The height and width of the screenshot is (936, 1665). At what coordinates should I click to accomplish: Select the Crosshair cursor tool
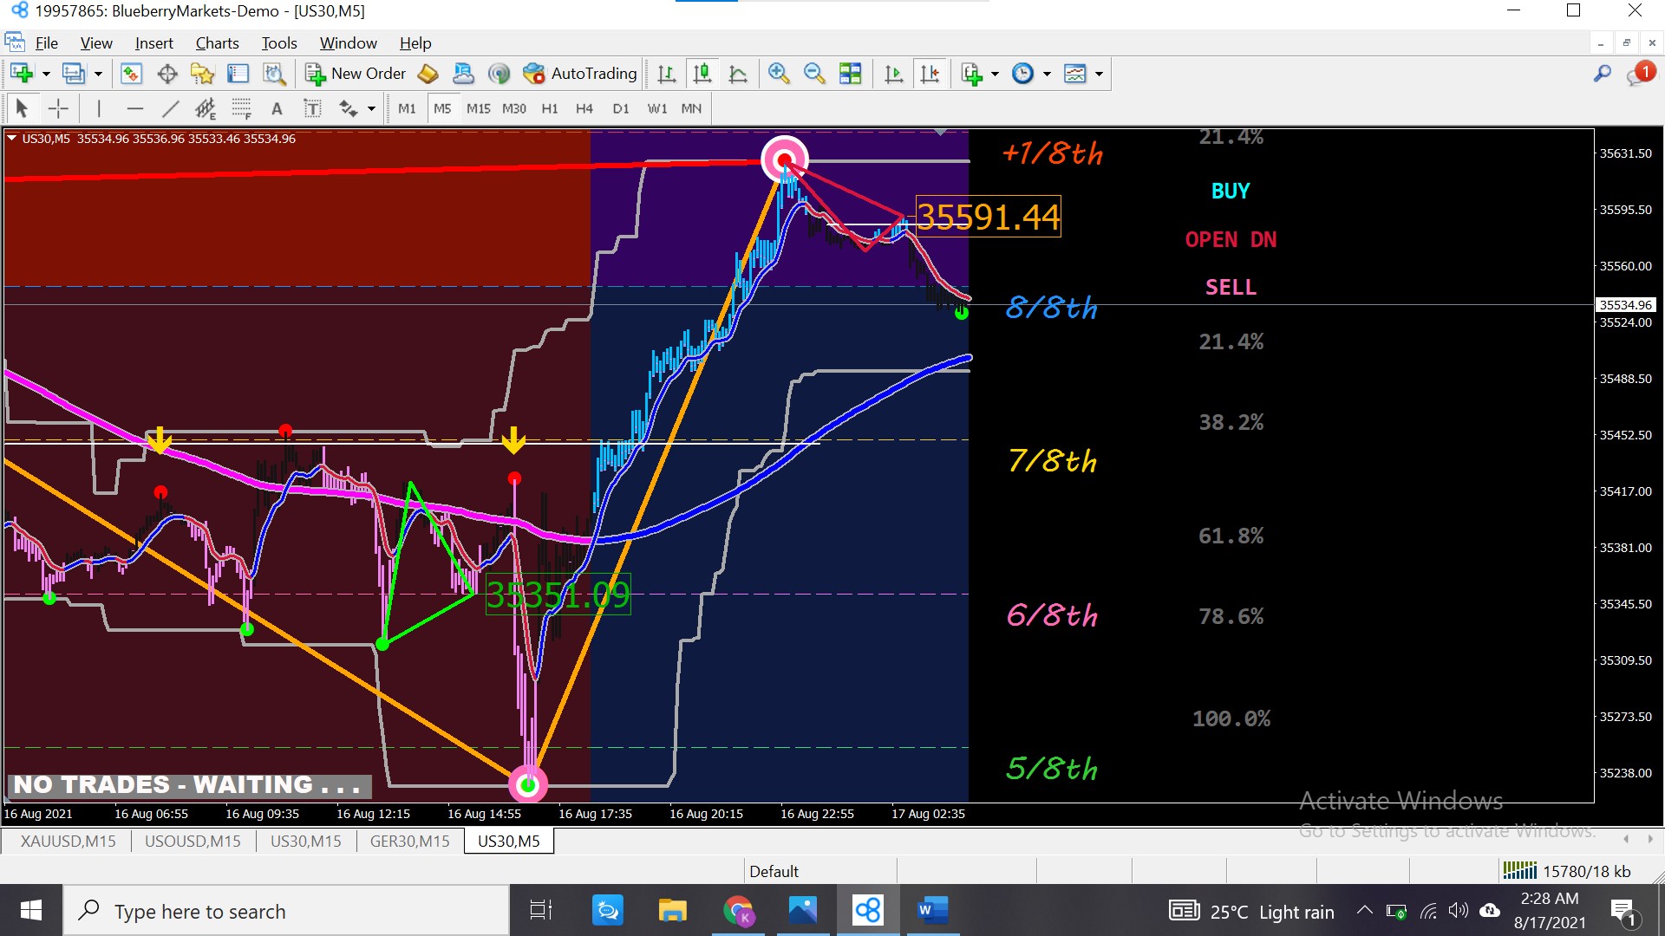pyautogui.click(x=58, y=108)
